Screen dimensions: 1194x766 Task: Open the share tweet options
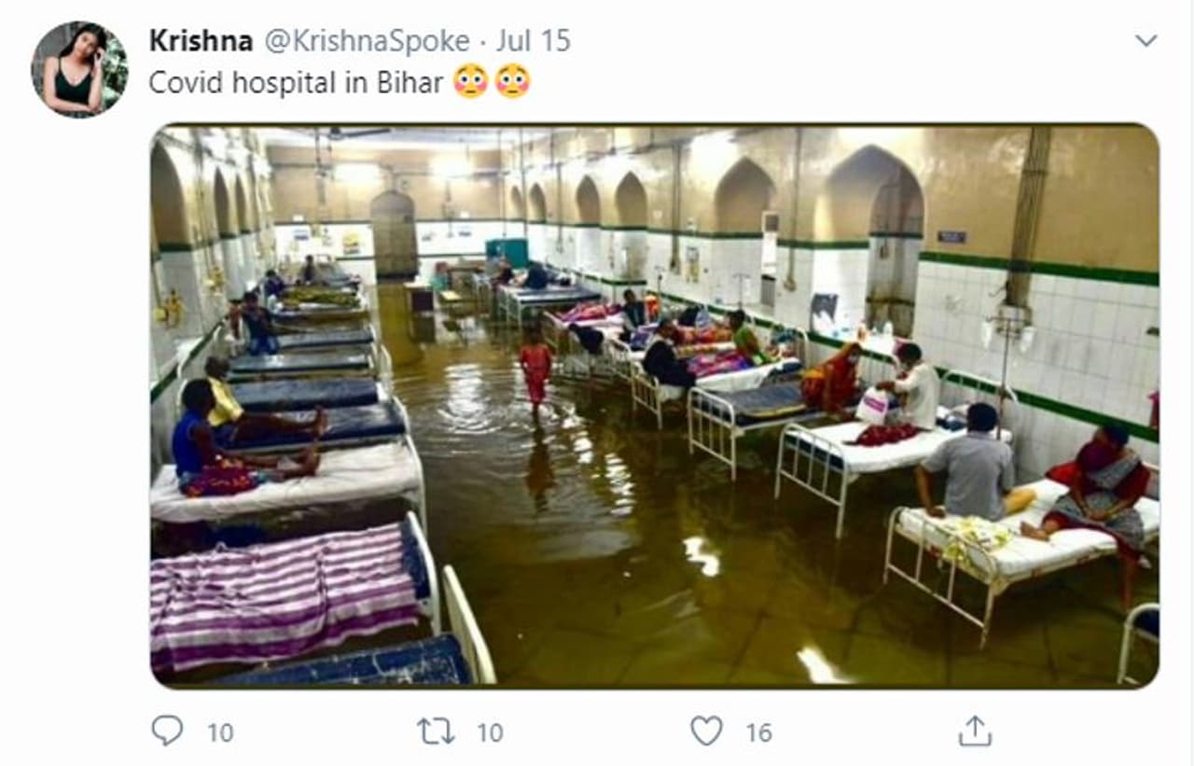[975, 731]
